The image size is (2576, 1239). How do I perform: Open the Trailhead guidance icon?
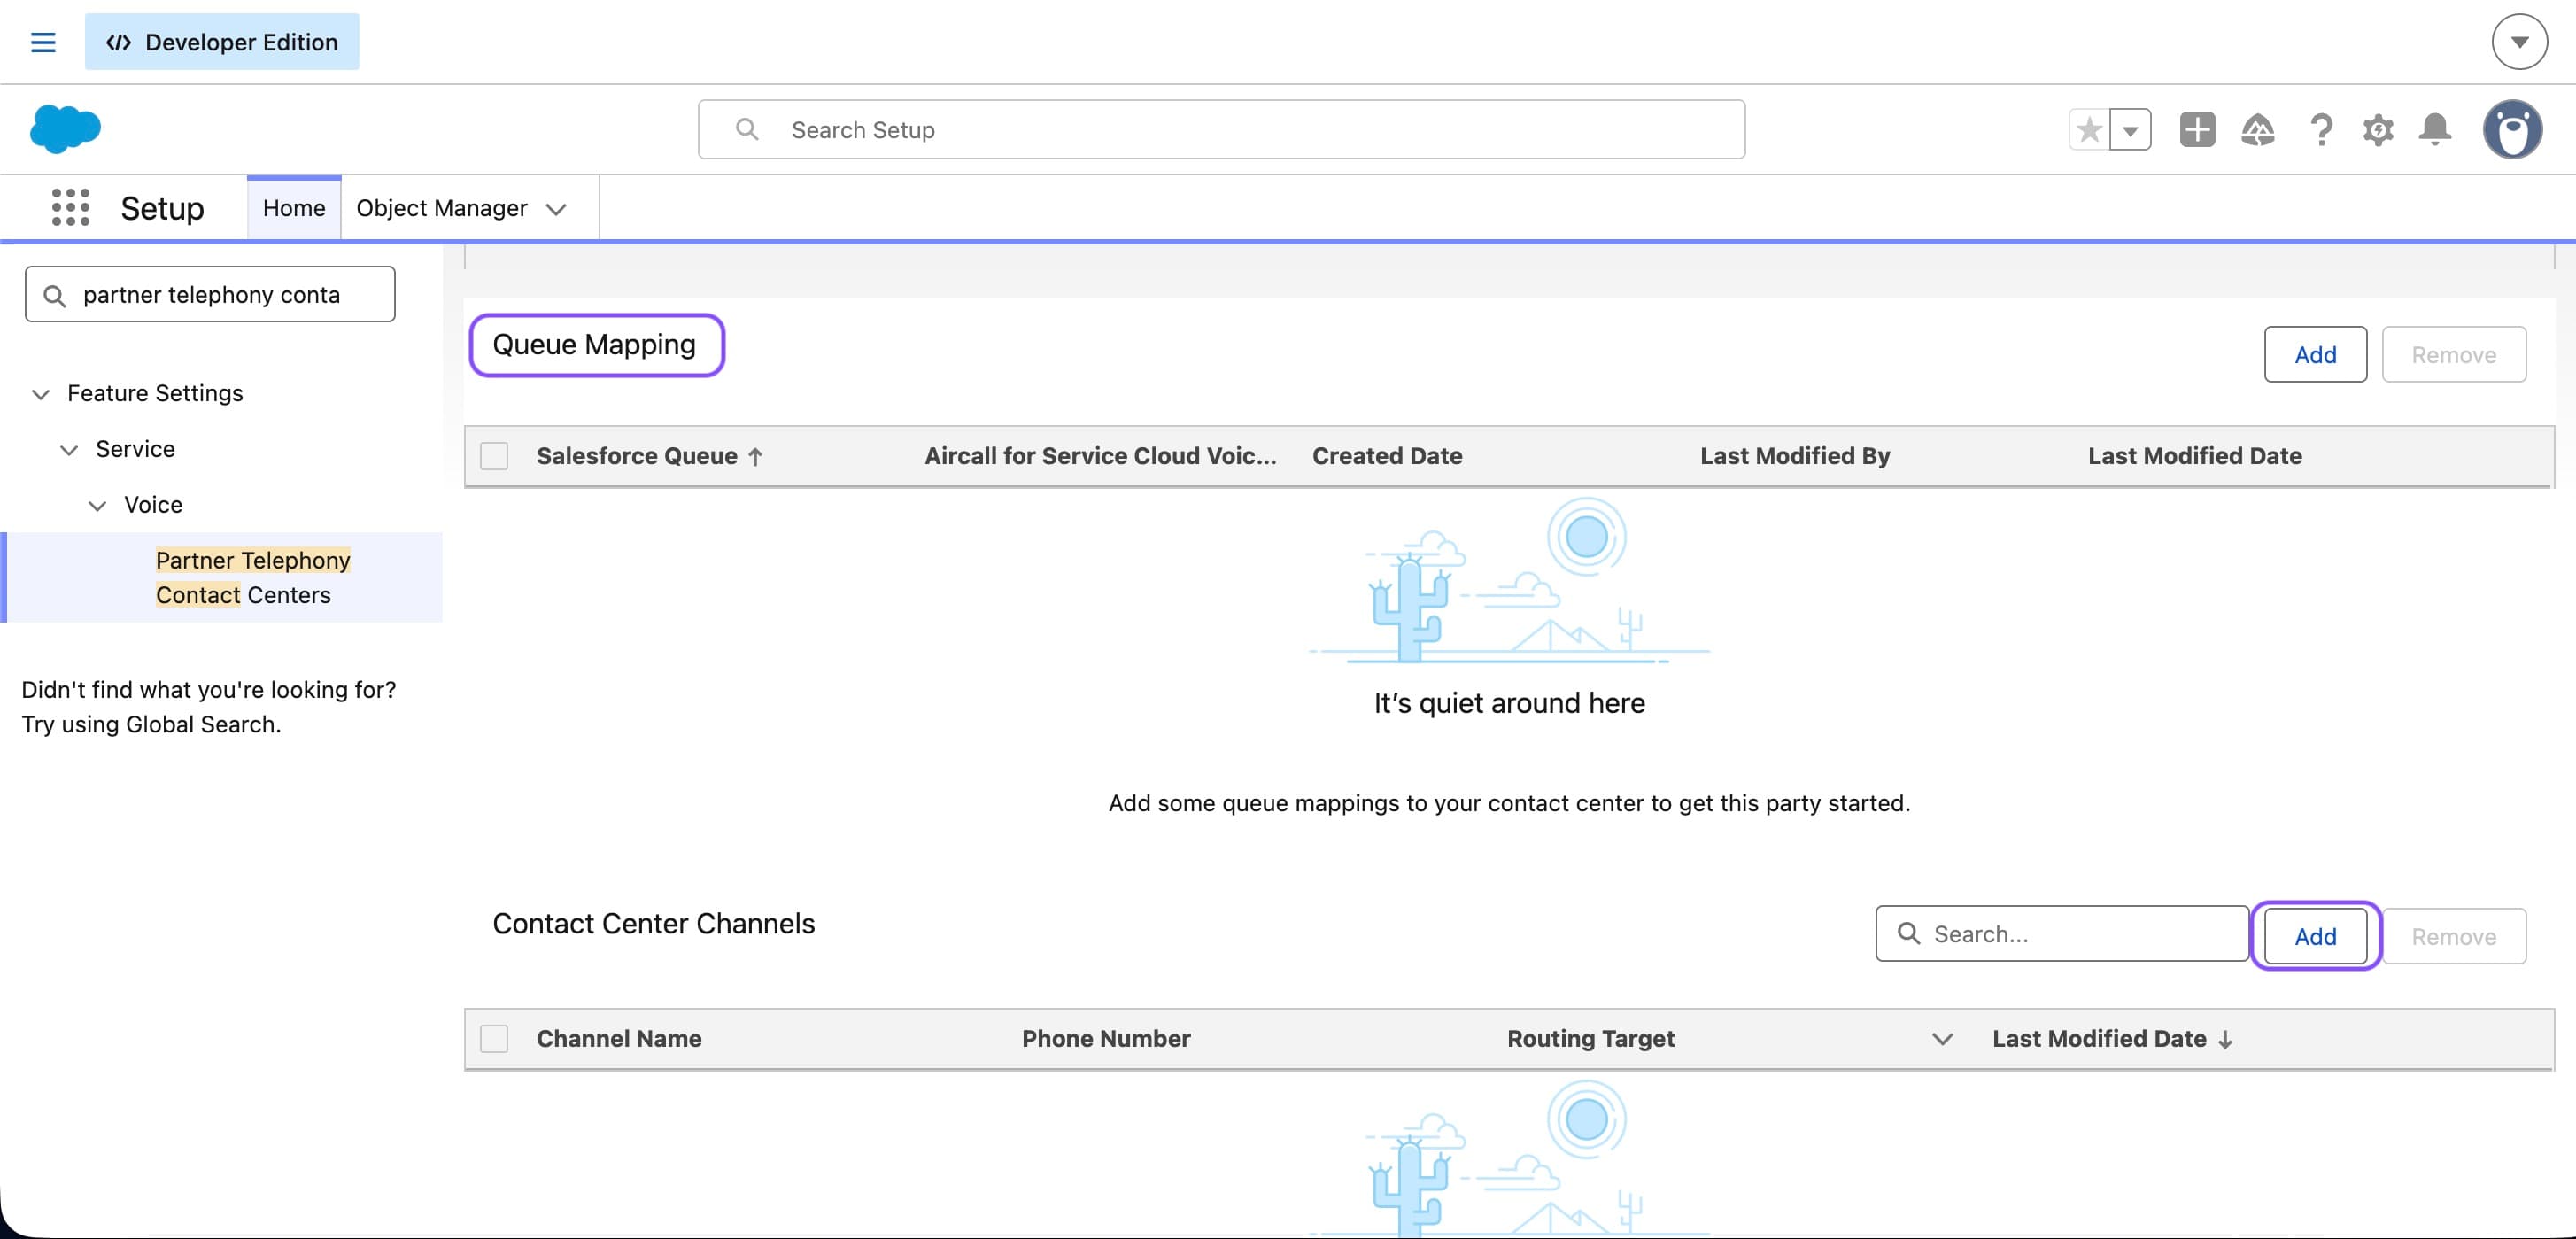pyautogui.click(x=2258, y=130)
